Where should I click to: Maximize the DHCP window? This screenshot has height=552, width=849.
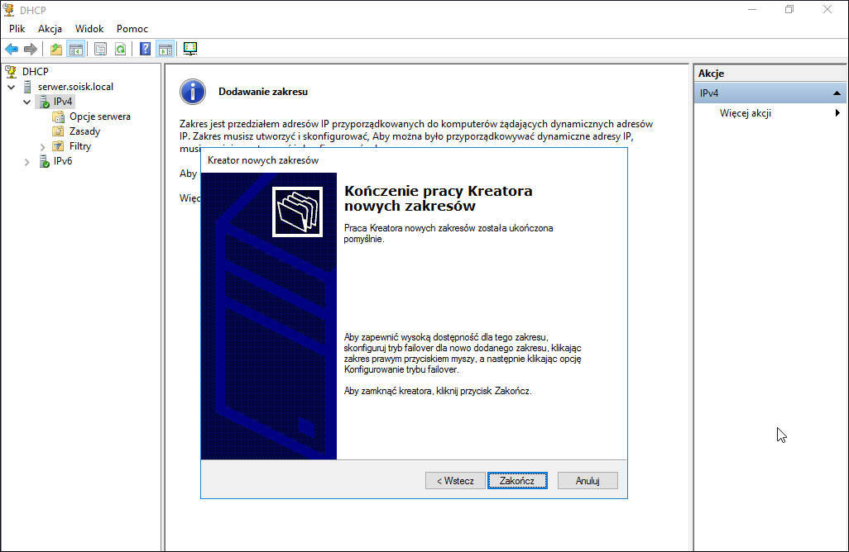pos(789,9)
